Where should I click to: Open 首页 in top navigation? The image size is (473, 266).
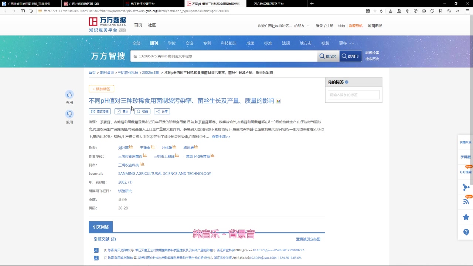click(138, 25)
